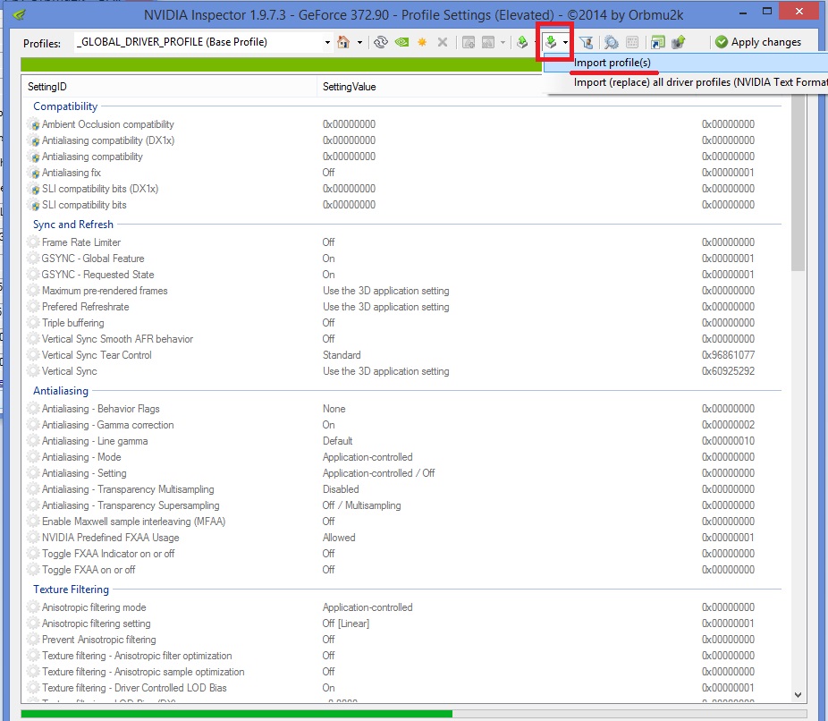Collapse the Texture Filtering group

pyautogui.click(x=71, y=590)
